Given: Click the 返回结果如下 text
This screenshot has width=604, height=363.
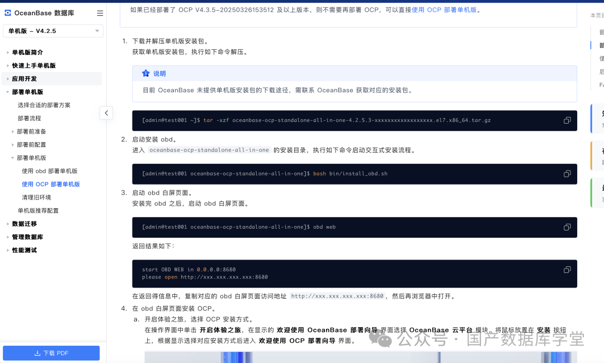Looking at the screenshot, I should coord(153,246).
